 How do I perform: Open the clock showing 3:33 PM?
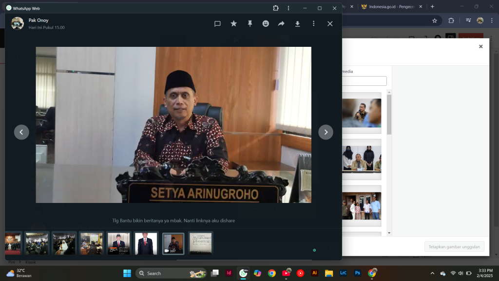click(x=485, y=273)
